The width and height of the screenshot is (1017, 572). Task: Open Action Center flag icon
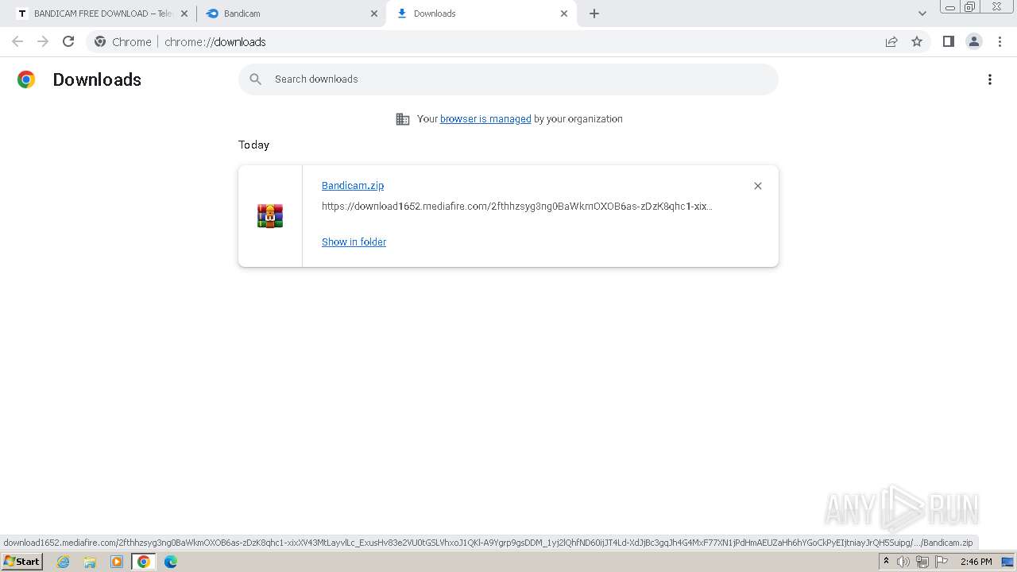point(942,562)
